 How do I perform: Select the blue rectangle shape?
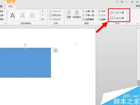tap(25, 63)
